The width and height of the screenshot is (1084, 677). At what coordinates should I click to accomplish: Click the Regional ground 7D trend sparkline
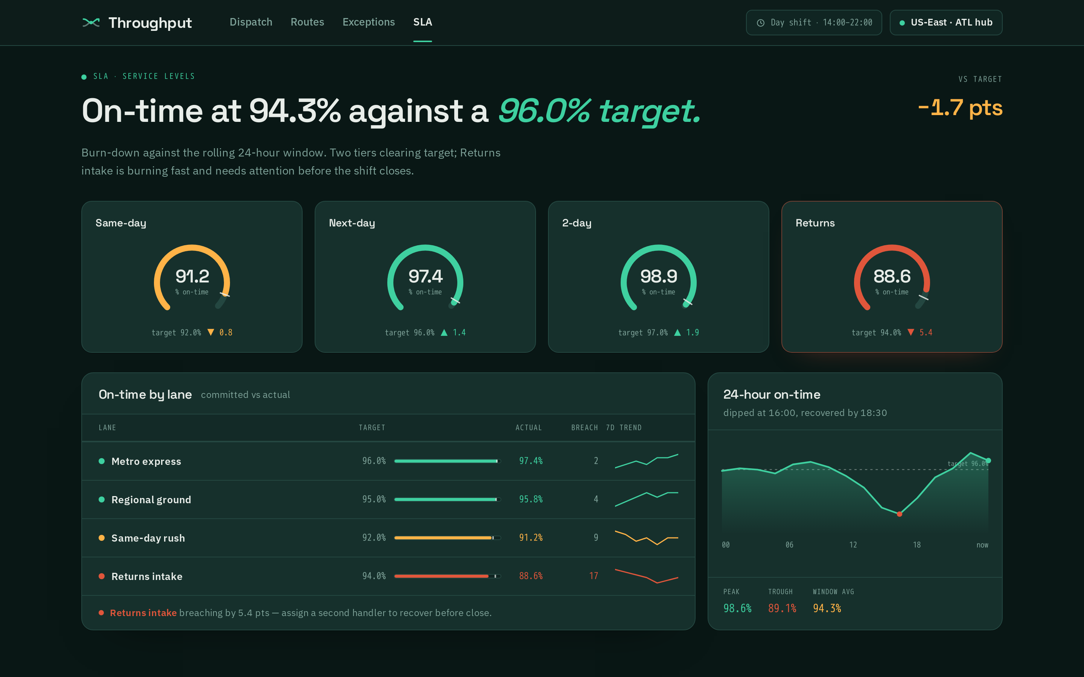tap(646, 499)
